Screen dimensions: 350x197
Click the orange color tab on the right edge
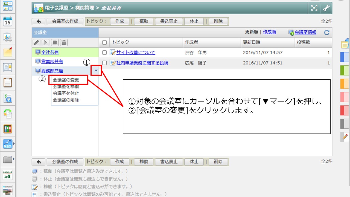pos(345,84)
